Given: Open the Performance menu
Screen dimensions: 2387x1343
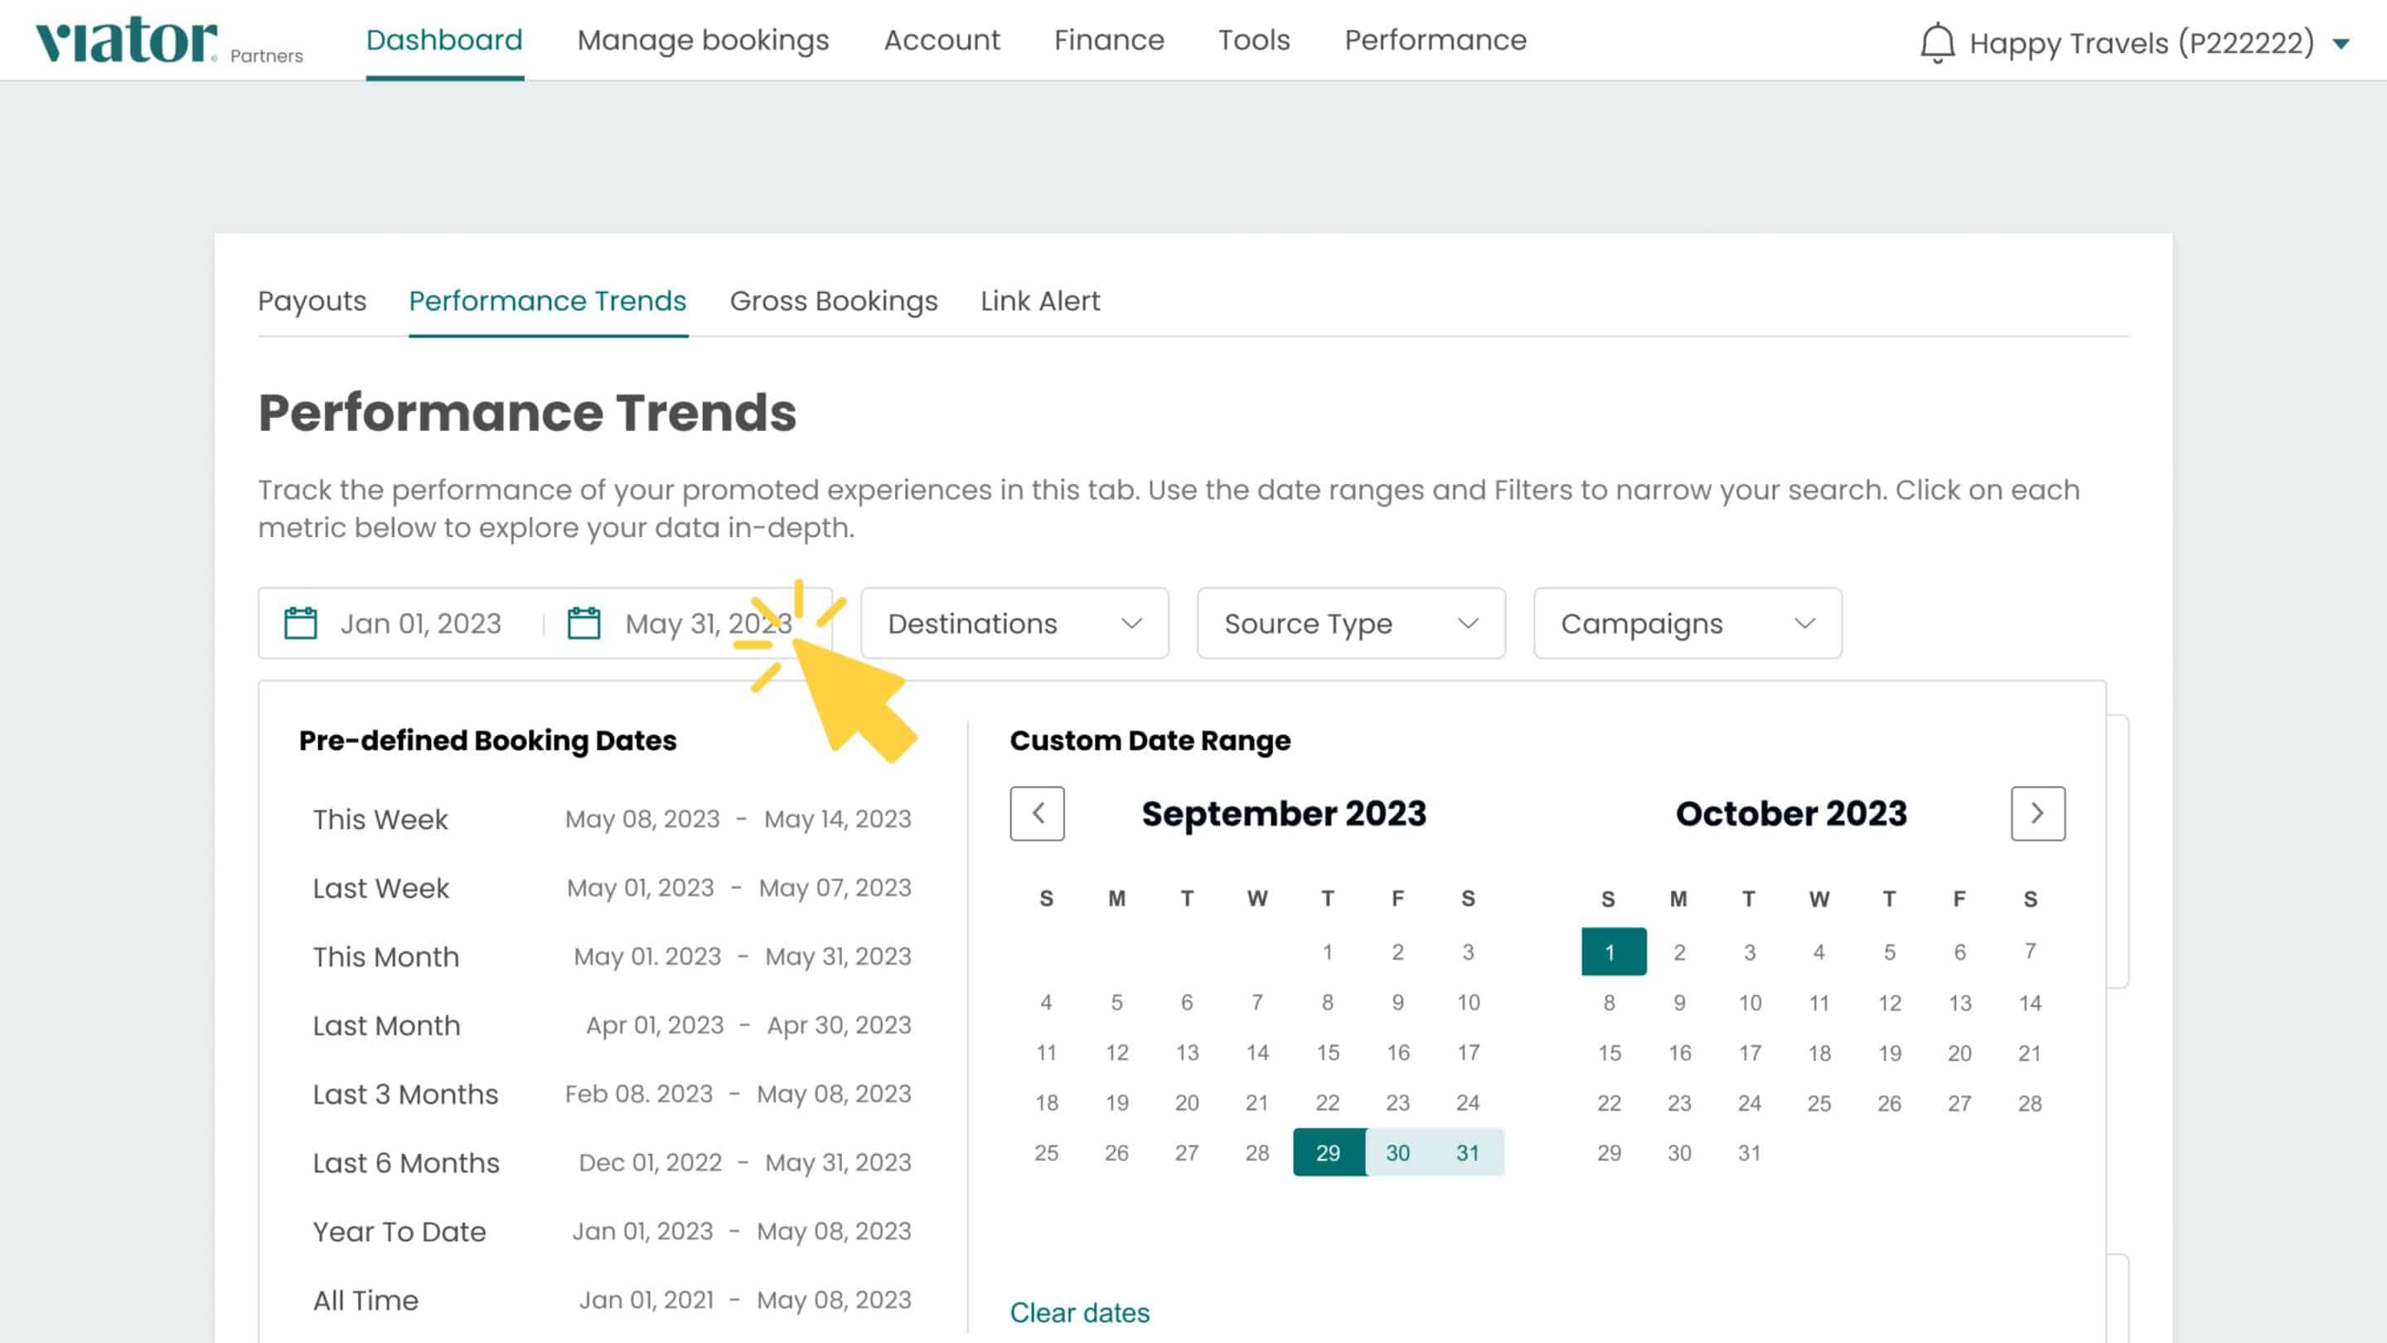Looking at the screenshot, I should point(1435,40).
